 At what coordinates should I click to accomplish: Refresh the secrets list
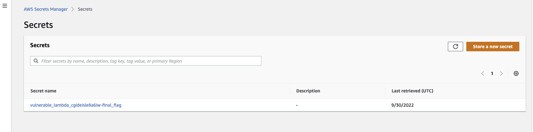pos(455,47)
